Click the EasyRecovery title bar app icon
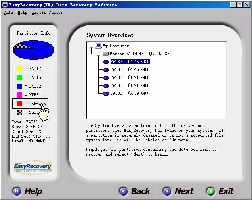This screenshot has width=252, height=200. coord(5,5)
